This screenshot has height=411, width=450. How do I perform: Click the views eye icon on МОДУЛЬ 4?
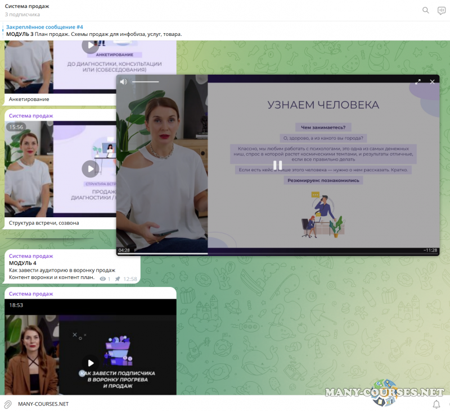click(x=102, y=278)
